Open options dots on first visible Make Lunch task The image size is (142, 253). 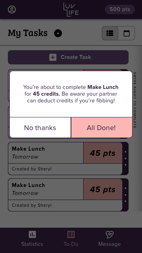(125, 158)
